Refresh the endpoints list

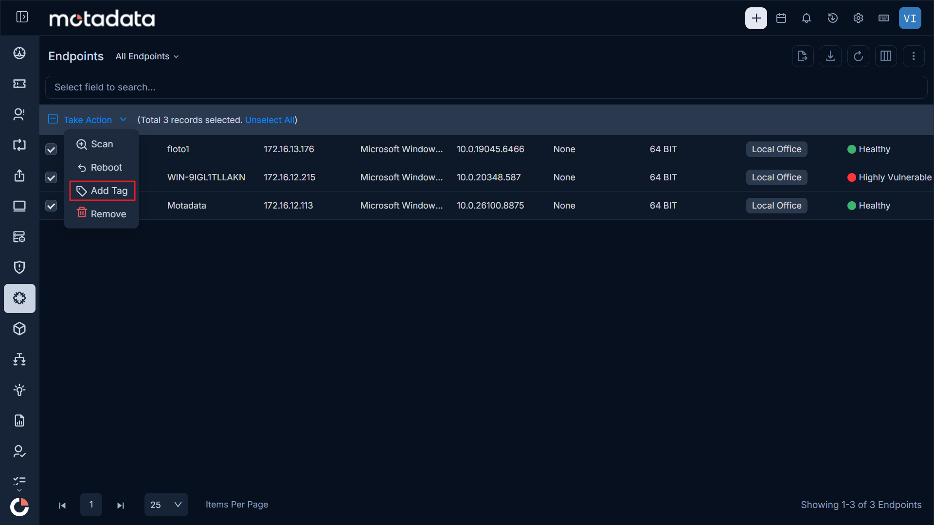coord(858,56)
